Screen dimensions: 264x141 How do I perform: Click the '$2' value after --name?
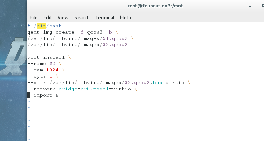[52, 64]
